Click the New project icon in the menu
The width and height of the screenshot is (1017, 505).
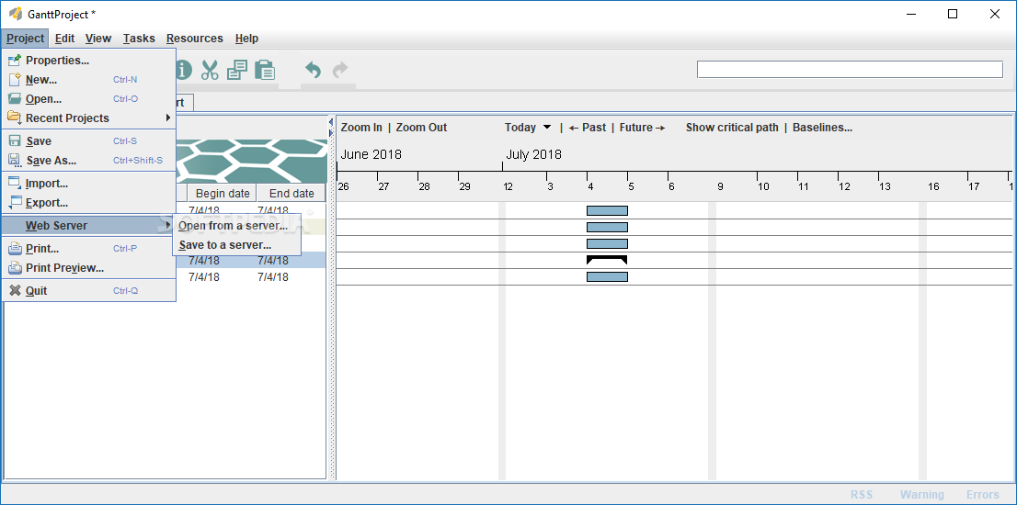click(x=15, y=80)
